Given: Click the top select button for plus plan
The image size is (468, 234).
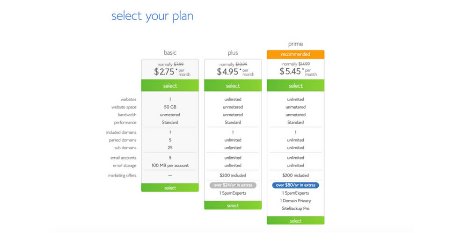Looking at the screenshot, I should point(233,86).
